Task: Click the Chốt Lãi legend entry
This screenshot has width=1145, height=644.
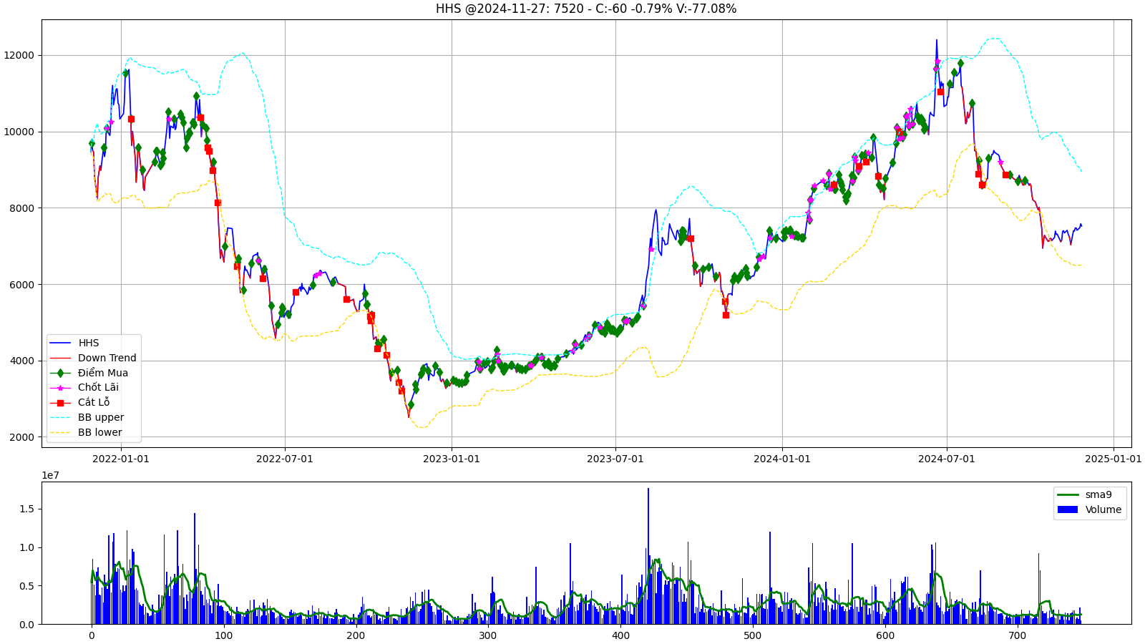Action: click(98, 388)
